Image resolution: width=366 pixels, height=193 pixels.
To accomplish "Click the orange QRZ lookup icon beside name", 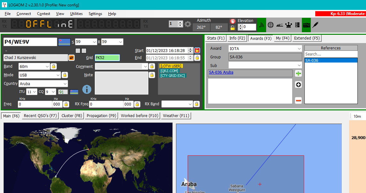I will (71, 58).
